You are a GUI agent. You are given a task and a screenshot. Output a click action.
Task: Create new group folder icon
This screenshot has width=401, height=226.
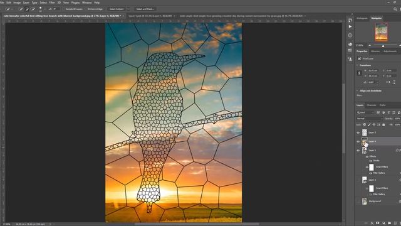[x=389, y=223]
